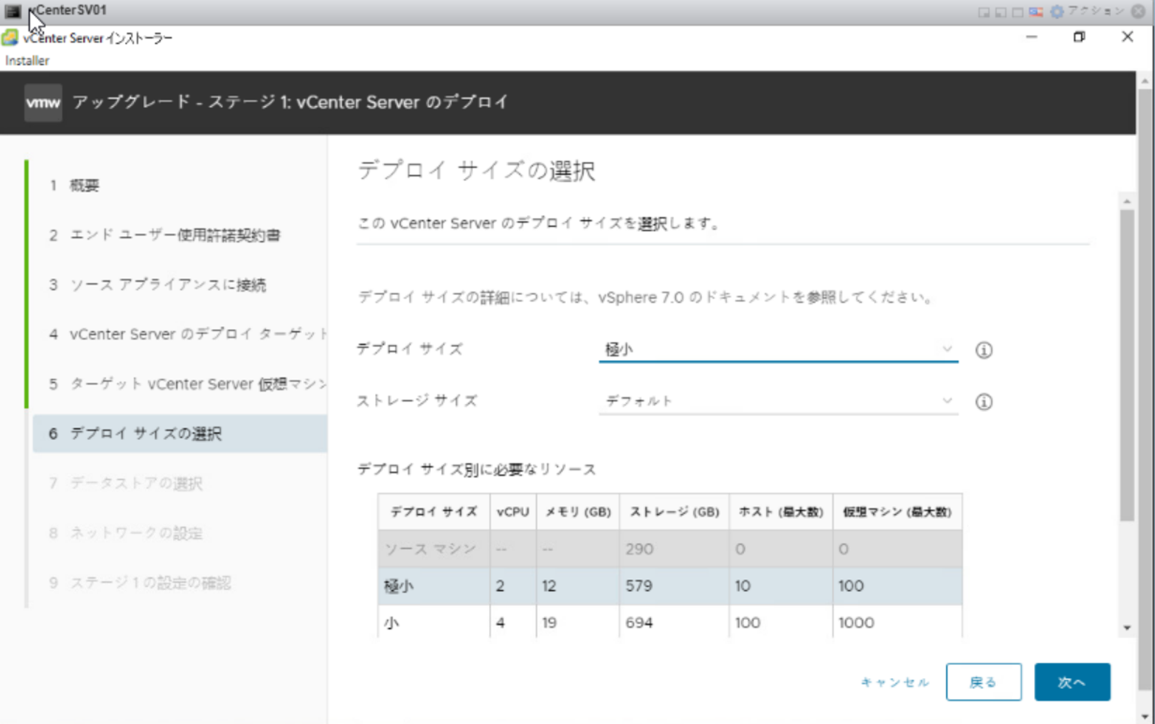The height and width of the screenshot is (724, 1155).
Task: Go to step 3 ソース アプライアンスに接続
Action: pos(167,285)
